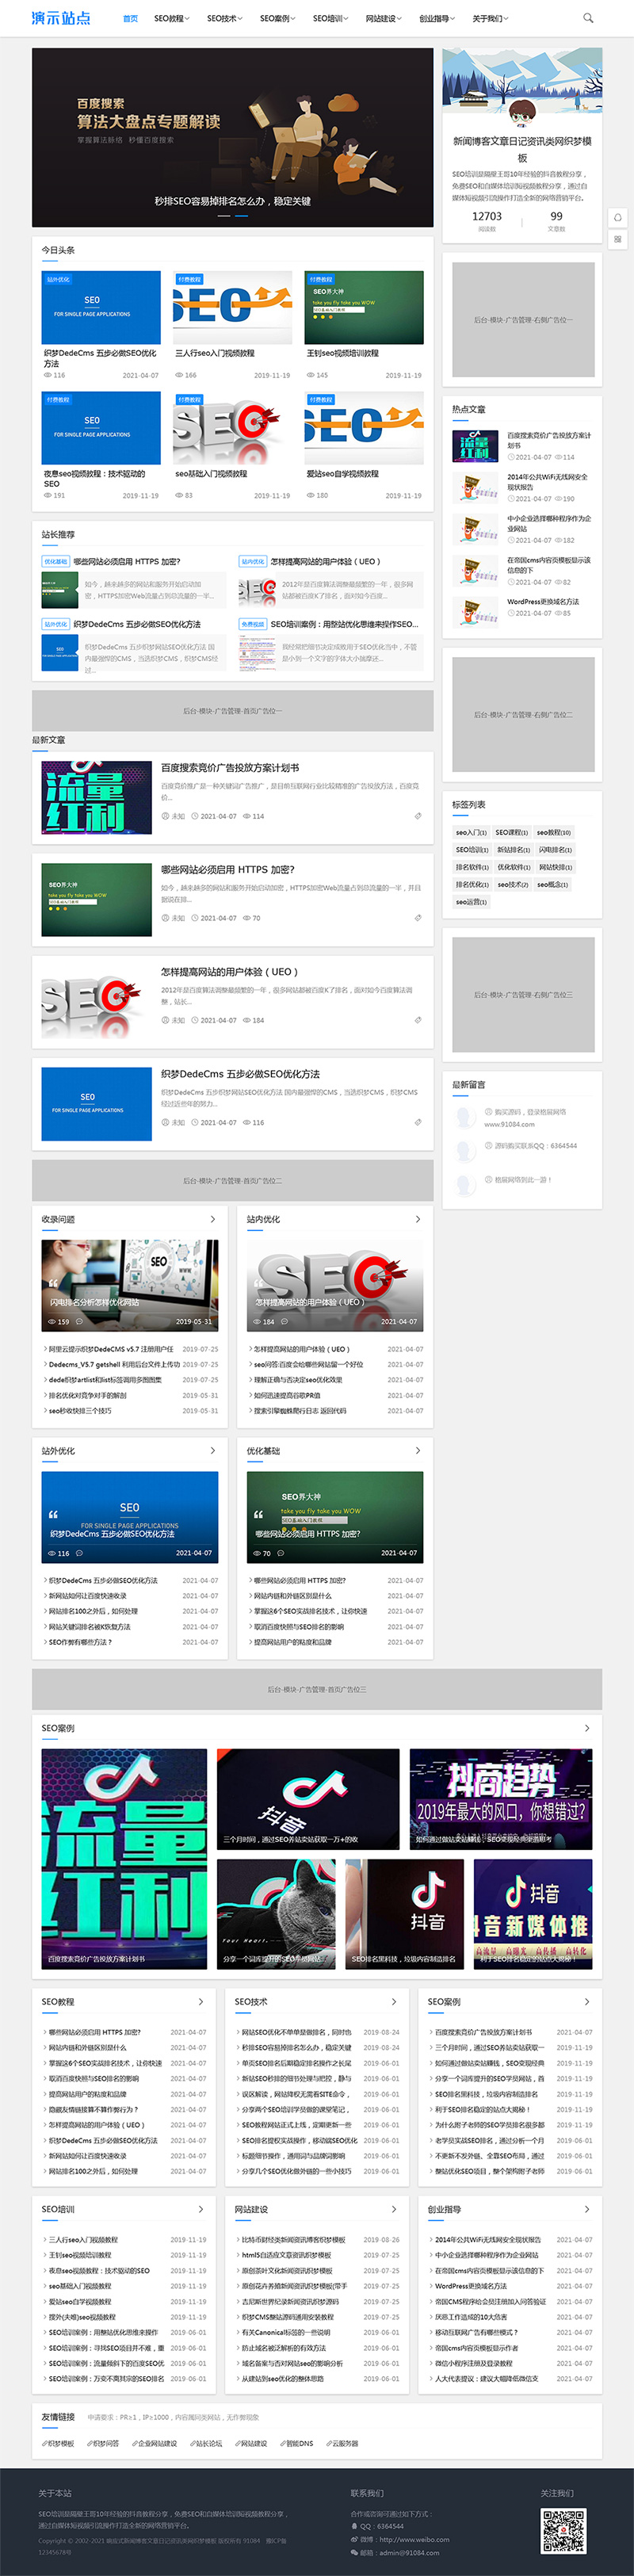Open the 抖商趋势 thumbnail in SEO案例
634x2576 pixels.
tap(501, 1799)
